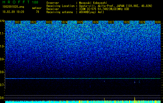Click the 1027 time marker
Image resolution: width=163 pixels, height=103 pixels.
pos(111,22)
